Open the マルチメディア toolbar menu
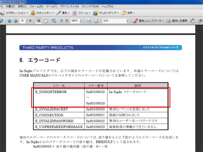The image size is (203, 152). (106, 13)
